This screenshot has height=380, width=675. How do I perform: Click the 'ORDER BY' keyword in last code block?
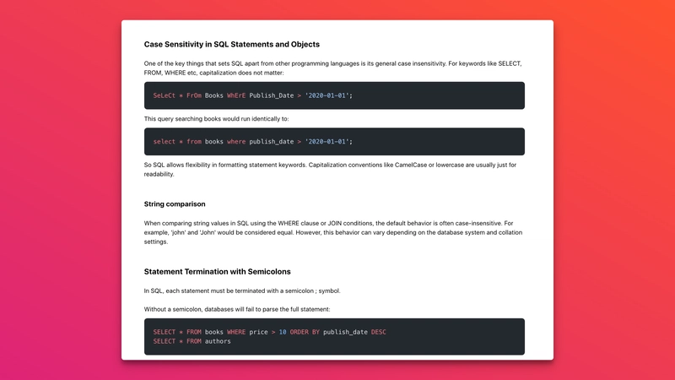pyautogui.click(x=305, y=332)
